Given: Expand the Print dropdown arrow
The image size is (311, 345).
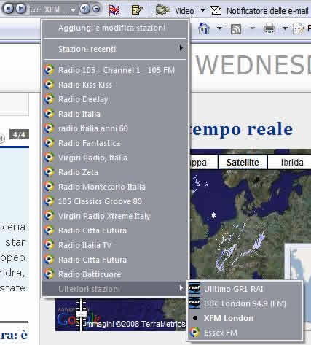Looking at the screenshot, I should [285, 28].
